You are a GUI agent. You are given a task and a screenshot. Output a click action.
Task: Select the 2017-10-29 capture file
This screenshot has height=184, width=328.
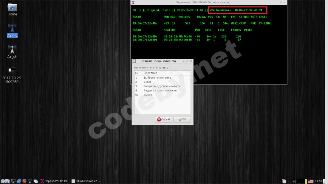pos(12,75)
